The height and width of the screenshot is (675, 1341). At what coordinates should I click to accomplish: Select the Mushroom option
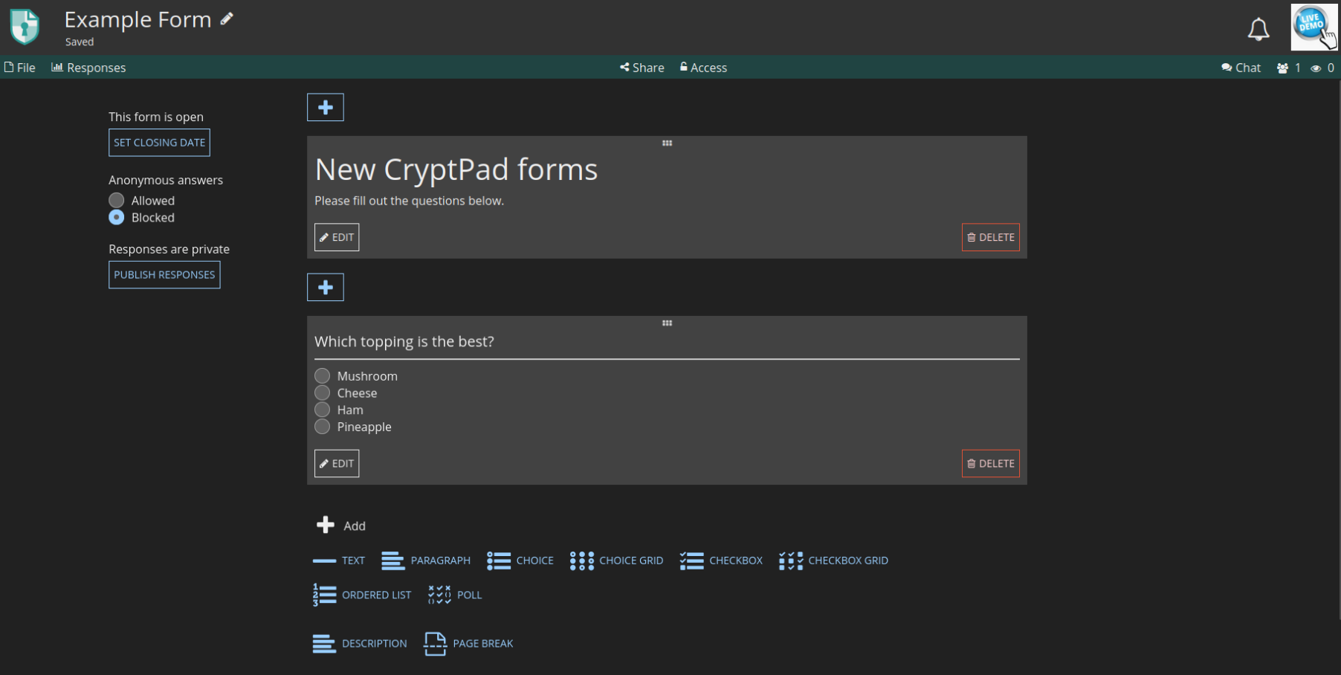322,375
